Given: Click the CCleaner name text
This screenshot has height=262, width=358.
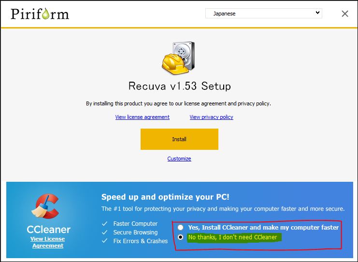Looking at the screenshot, I should 48,229.
